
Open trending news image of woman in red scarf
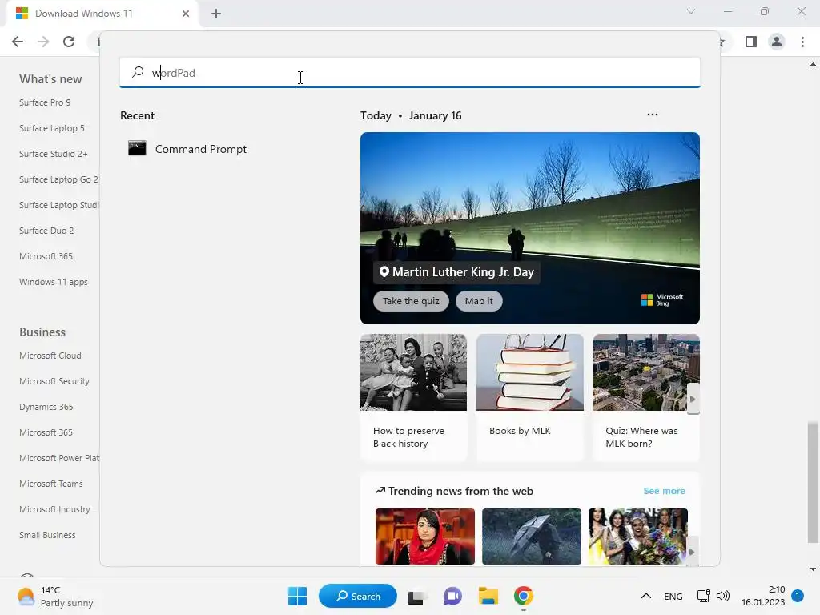[424, 537]
